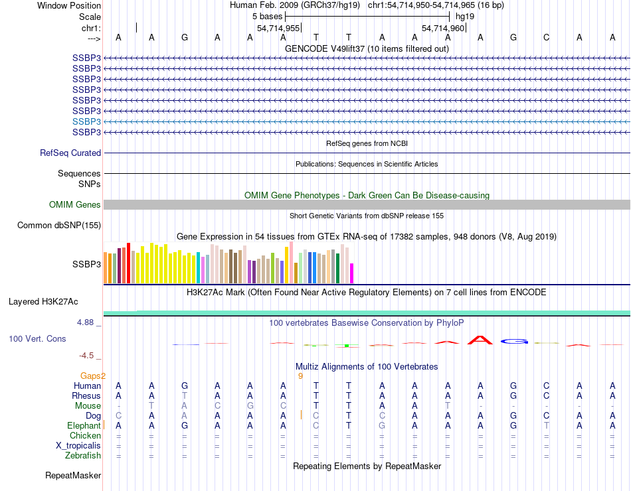
Task: Click the teal H3K27Ac signal band
Action: 367,313
